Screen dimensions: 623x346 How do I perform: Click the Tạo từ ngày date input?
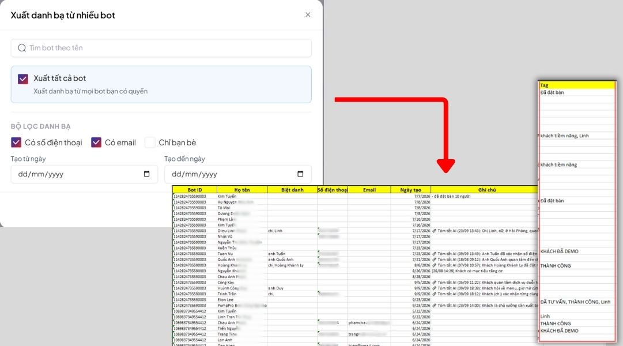click(x=84, y=174)
